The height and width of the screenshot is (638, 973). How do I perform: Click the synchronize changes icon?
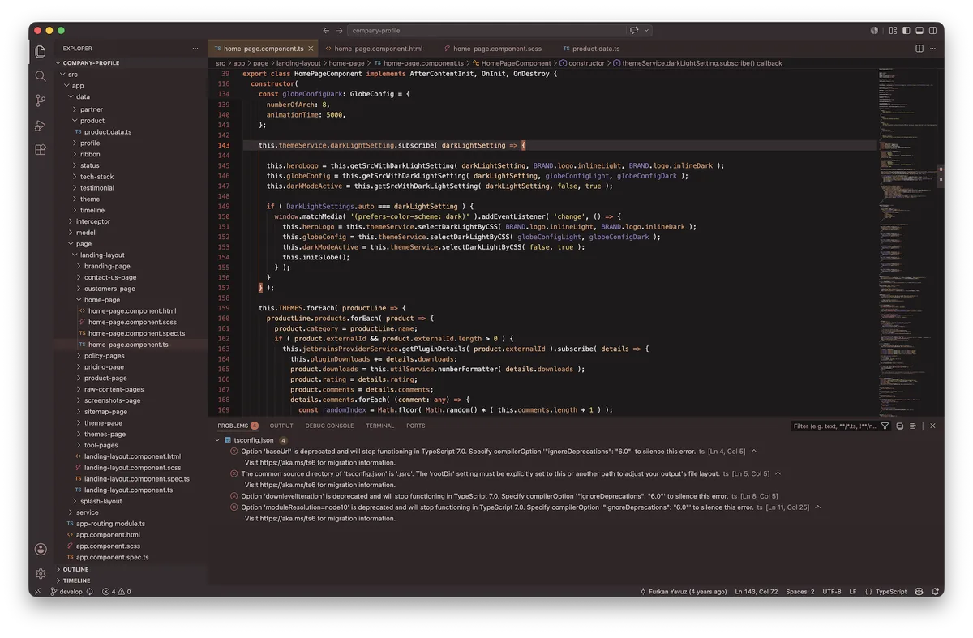[90, 592]
